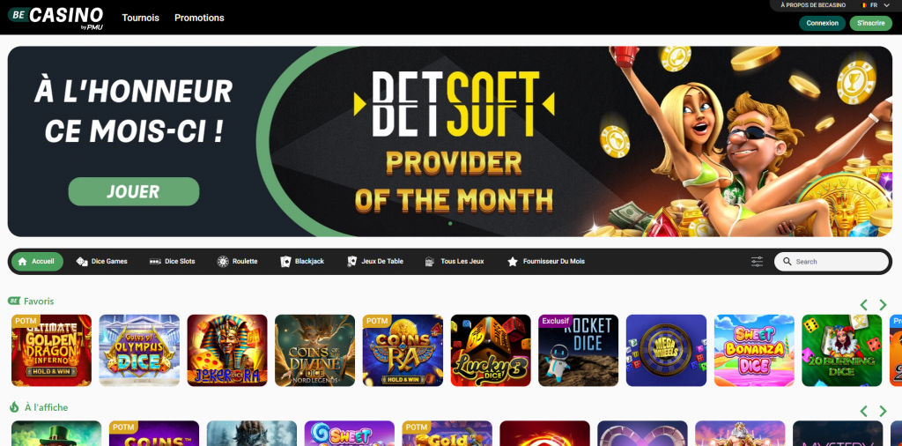The width and height of the screenshot is (902, 446).
Task: Show next Favoris games arrow
Action: pos(883,305)
